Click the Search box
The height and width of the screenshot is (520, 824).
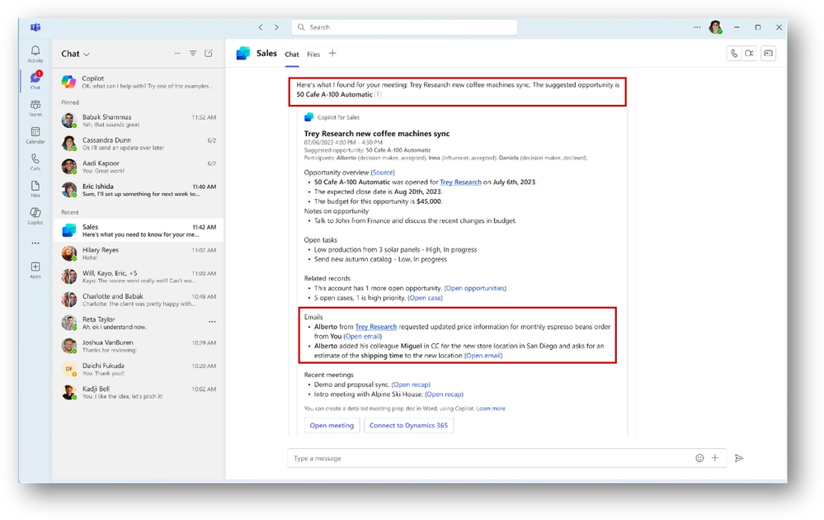pyautogui.click(x=404, y=26)
